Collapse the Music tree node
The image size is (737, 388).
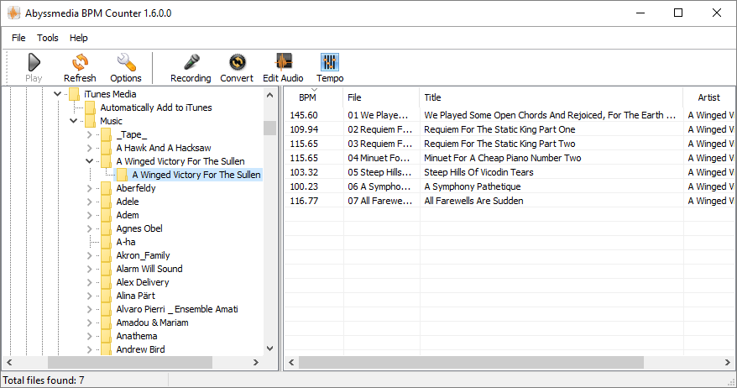tap(73, 121)
